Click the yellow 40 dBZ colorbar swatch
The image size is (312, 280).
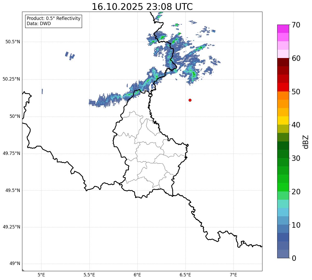click(x=283, y=120)
